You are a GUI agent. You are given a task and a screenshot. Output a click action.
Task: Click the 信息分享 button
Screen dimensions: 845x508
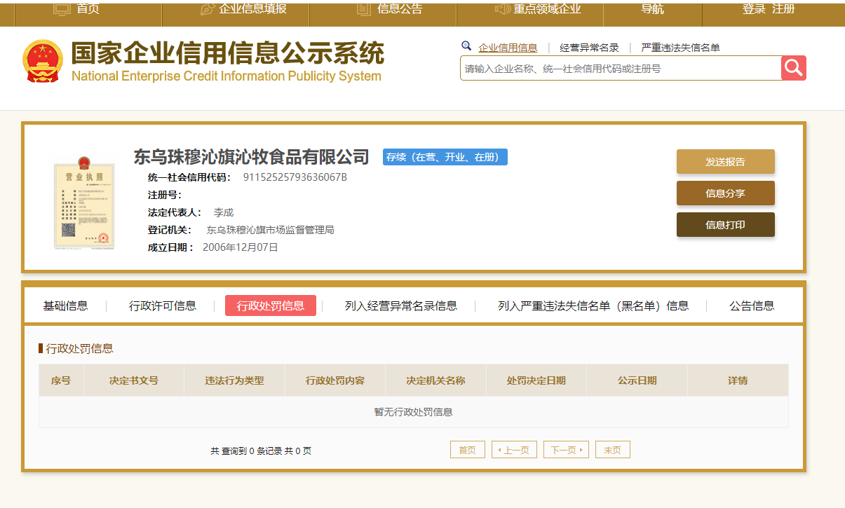[726, 193]
